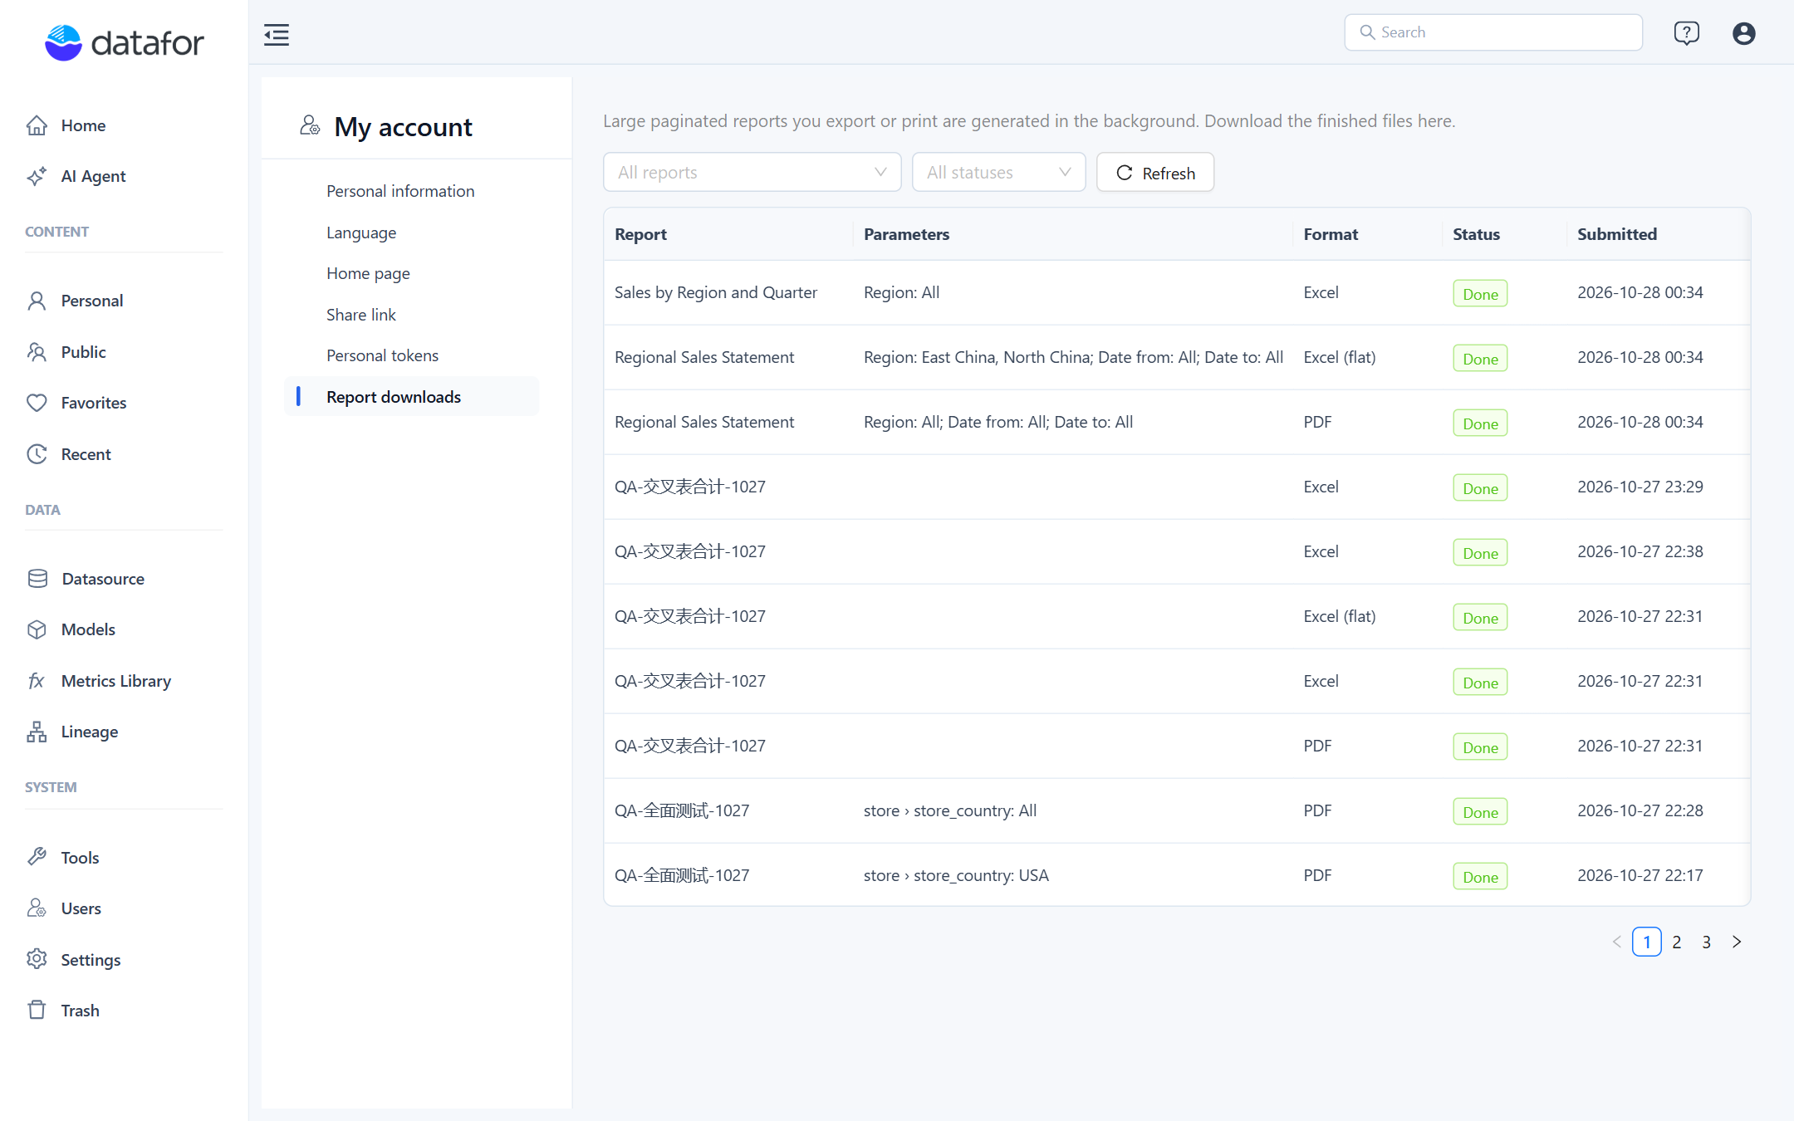The width and height of the screenshot is (1794, 1121).
Task: Click the Lineage hierarchy icon
Action: click(x=37, y=732)
